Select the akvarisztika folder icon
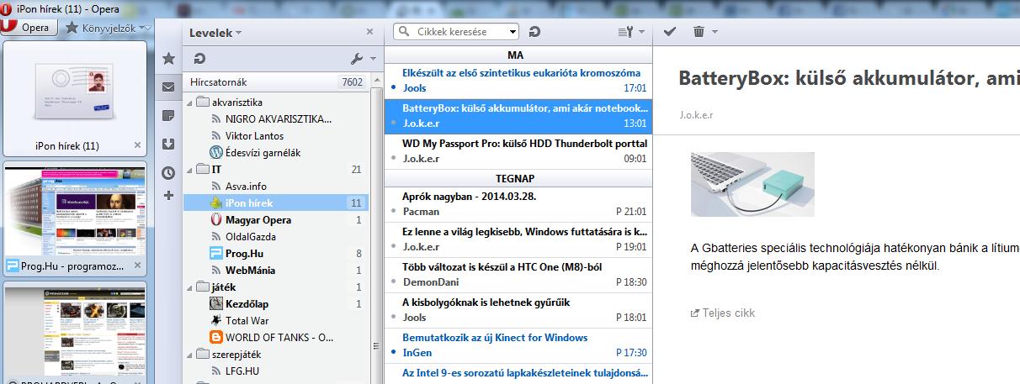 (202, 103)
